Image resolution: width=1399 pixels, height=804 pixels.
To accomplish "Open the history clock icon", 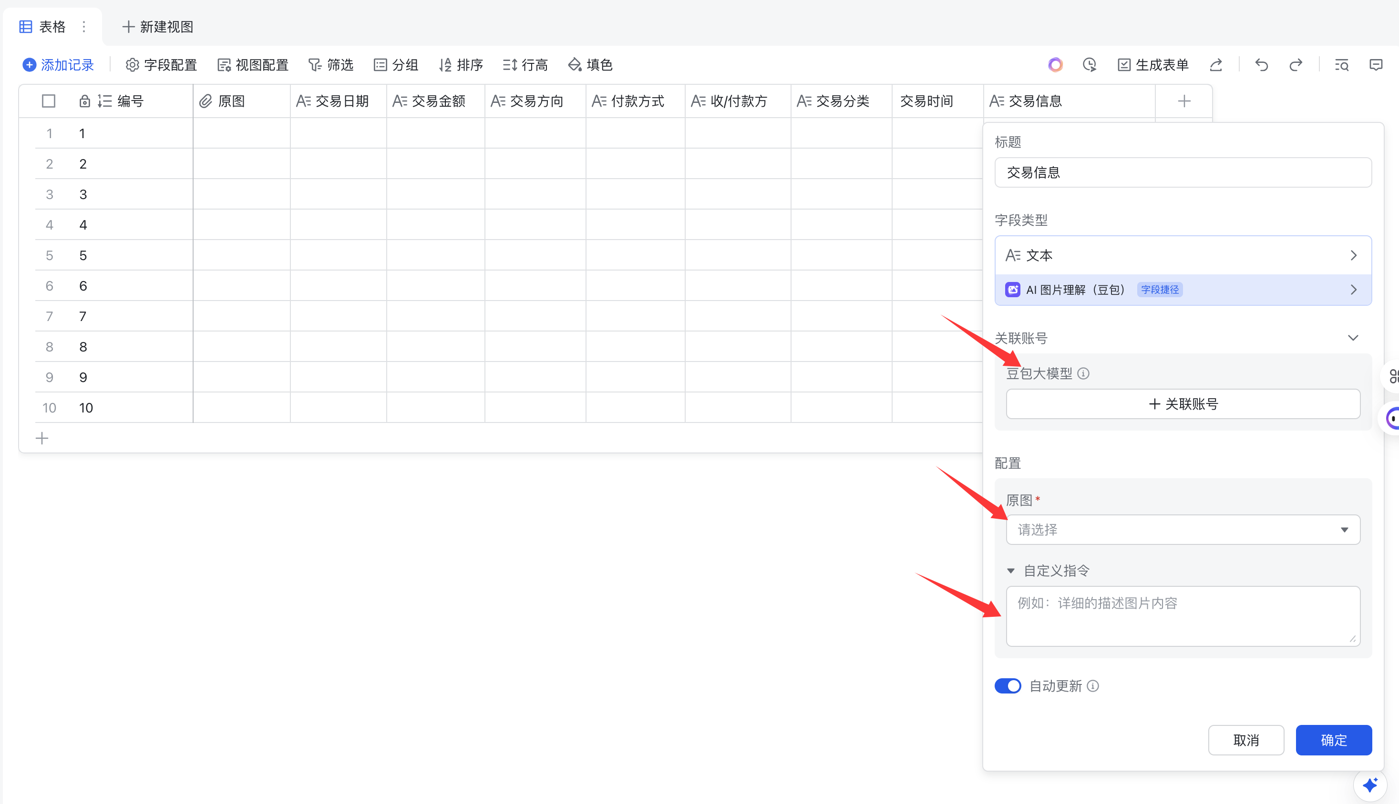I will [x=1089, y=65].
